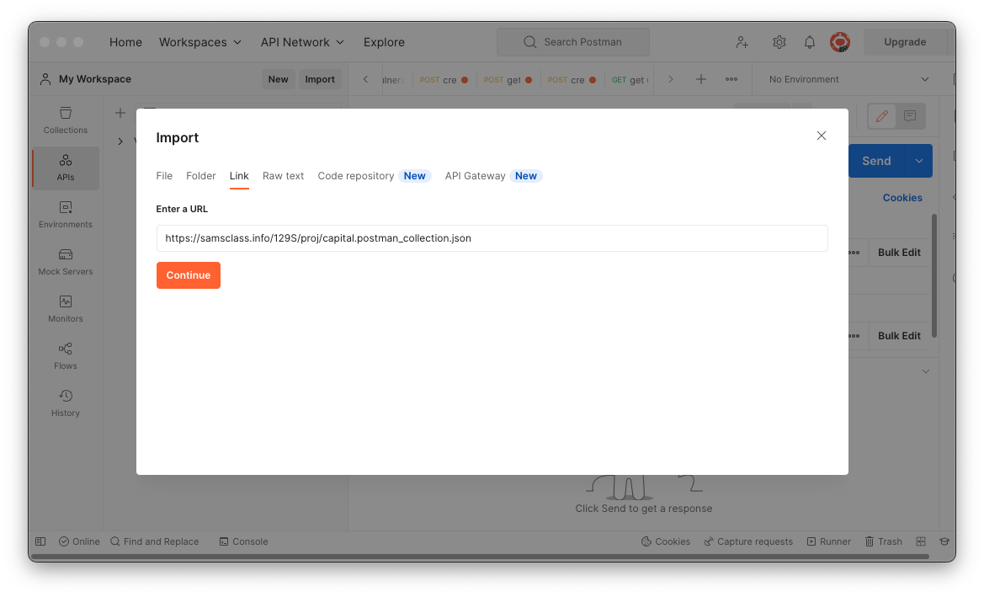
Task: Open Mock Servers in the sidebar
Action: point(66,262)
